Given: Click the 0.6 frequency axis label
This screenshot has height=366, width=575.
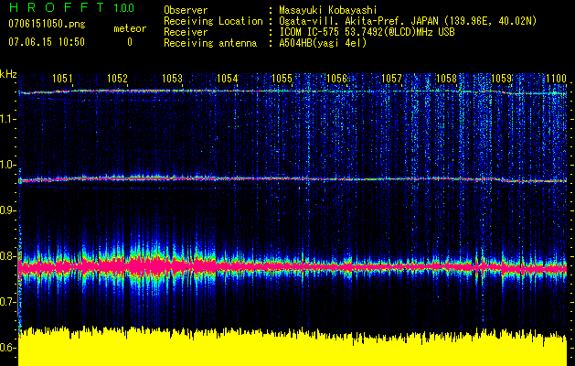Looking at the screenshot, I should click(x=8, y=348).
